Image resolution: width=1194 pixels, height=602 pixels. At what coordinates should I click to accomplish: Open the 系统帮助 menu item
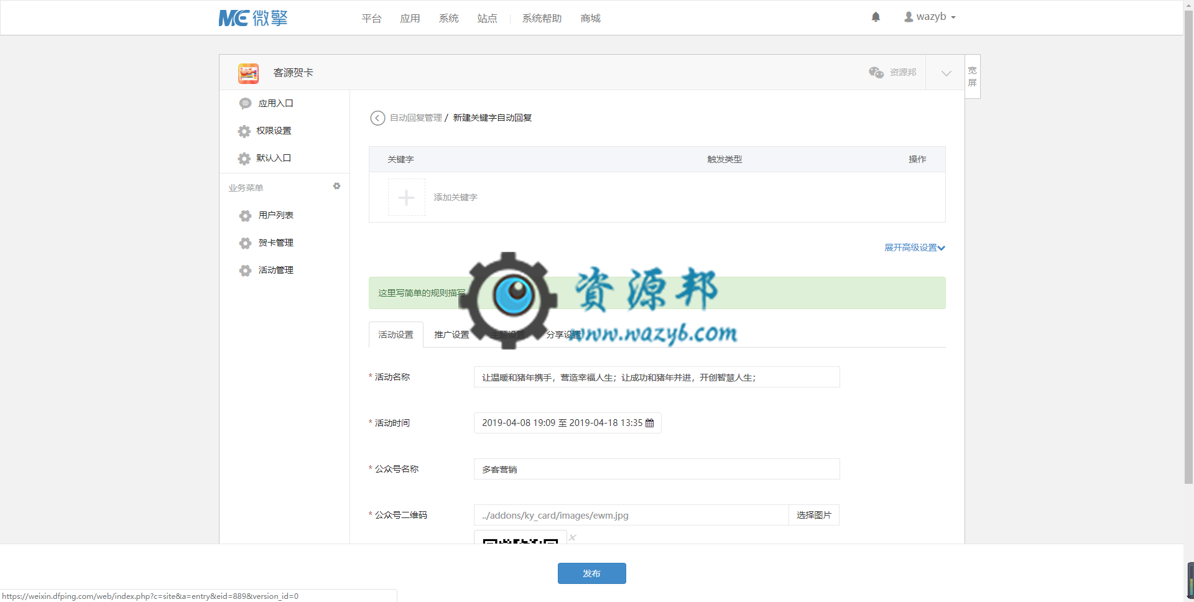542,18
